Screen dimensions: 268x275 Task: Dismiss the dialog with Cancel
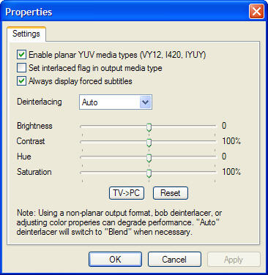(174, 260)
